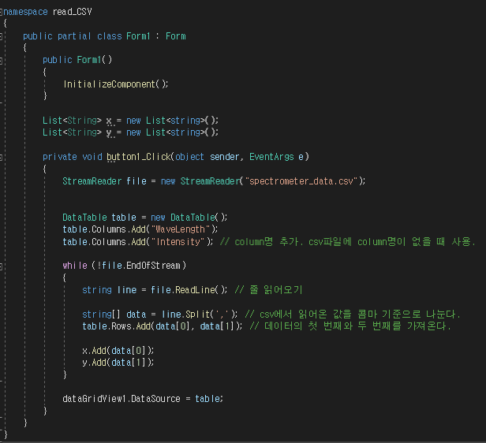Click the new DataTable() constructor call

click(x=189, y=218)
